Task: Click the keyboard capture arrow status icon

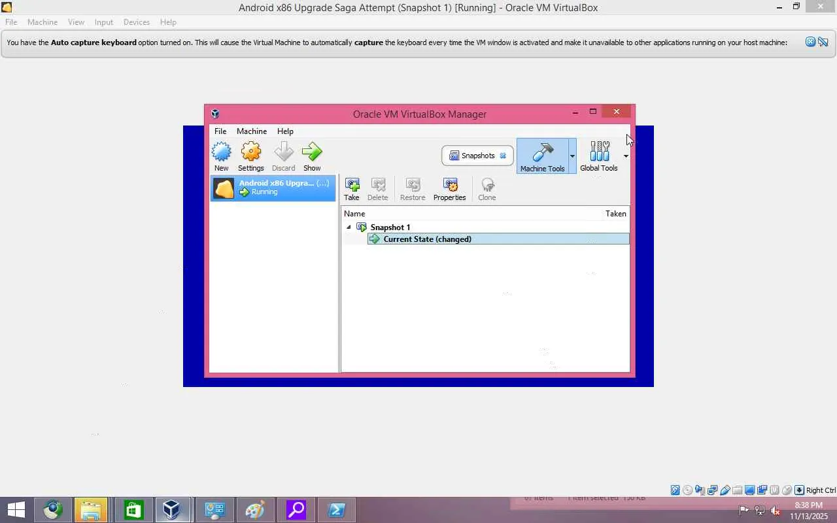Action: pyautogui.click(x=799, y=490)
